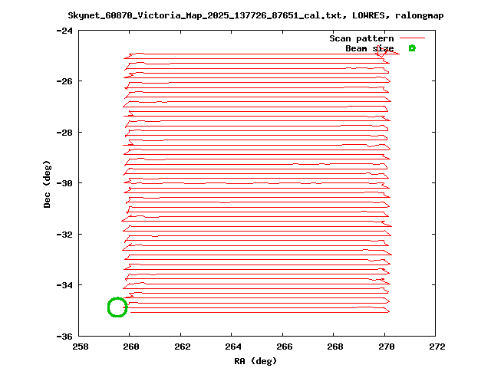
Task: Click the x-axis tick label 272
Action: tap(437, 347)
